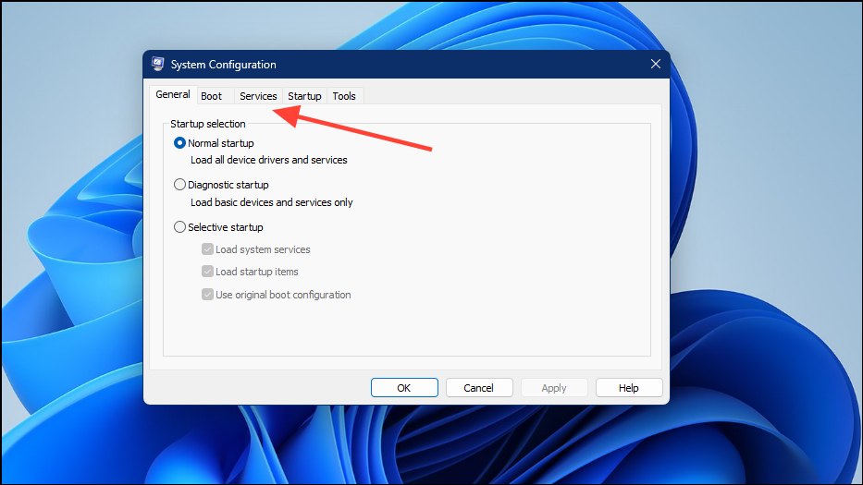This screenshot has height=485, width=863.
Task: Click the 'Startup selection' group label
Action: [x=208, y=124]
